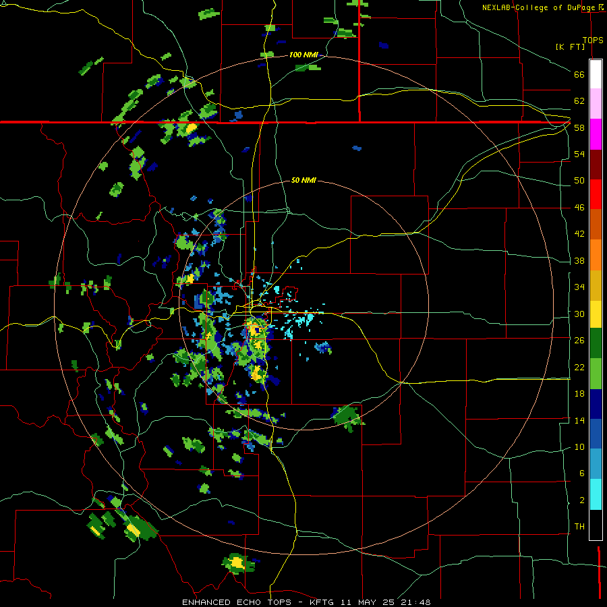Click the '42' scale value
Screen dimensions: 607x607
[579, 234]
